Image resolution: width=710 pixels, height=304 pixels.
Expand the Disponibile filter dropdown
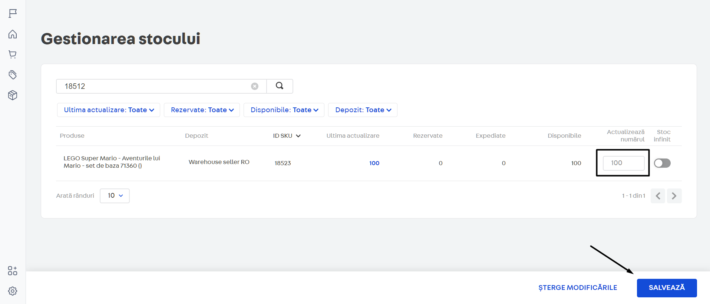(x=284, y=110)
